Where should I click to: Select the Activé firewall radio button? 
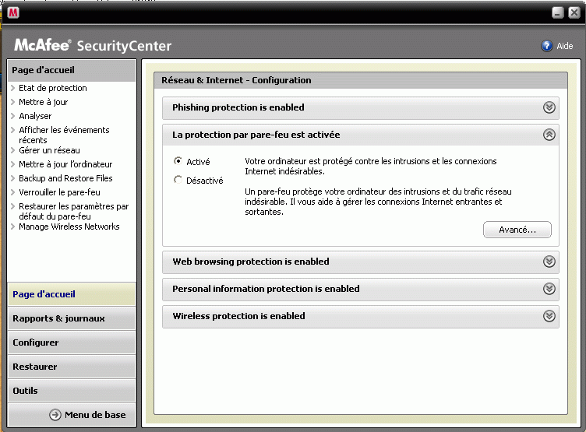178,162
